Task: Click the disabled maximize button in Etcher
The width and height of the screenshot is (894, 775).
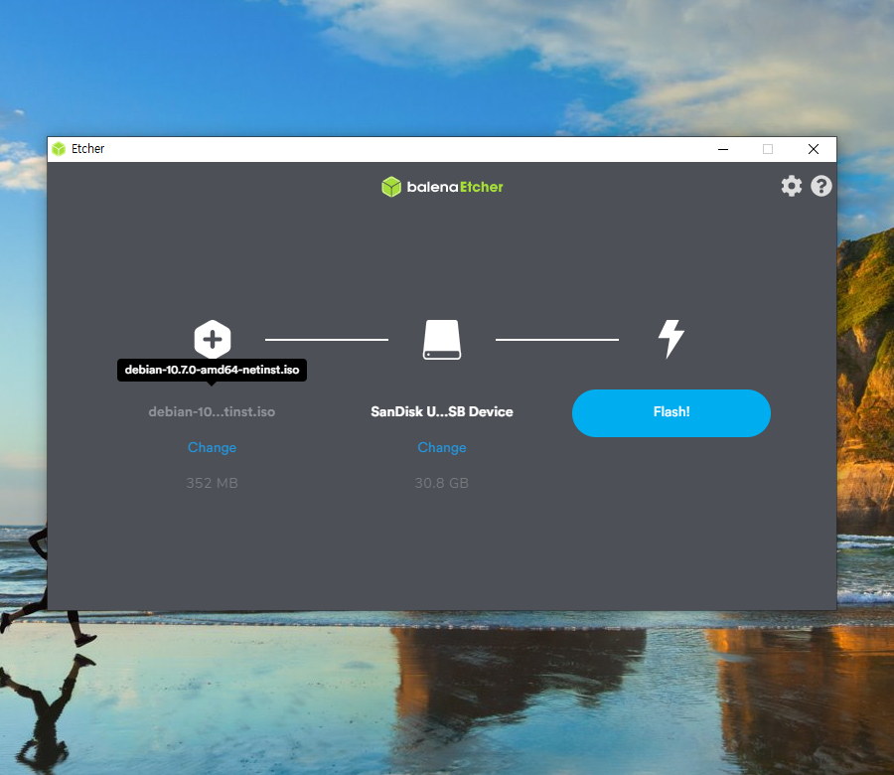Action: coord(768,149)
